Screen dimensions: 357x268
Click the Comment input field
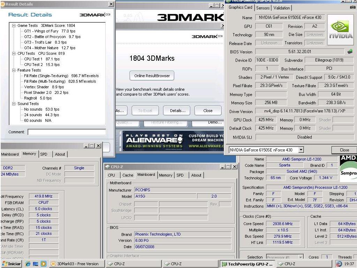pos(67,132)
